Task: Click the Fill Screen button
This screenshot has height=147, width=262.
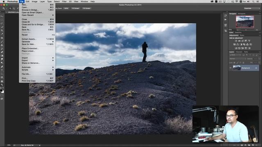Action: (86, 8)
